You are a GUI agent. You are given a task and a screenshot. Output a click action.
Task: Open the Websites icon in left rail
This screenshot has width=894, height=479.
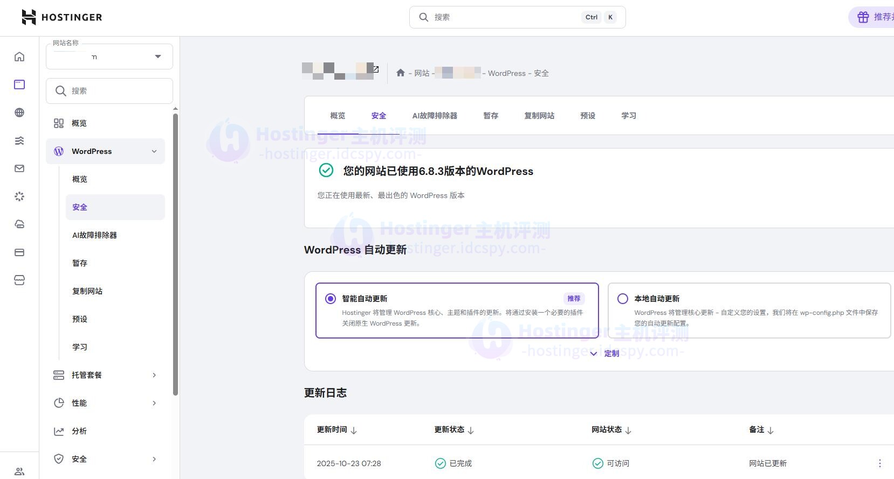[x=19, y=84]
